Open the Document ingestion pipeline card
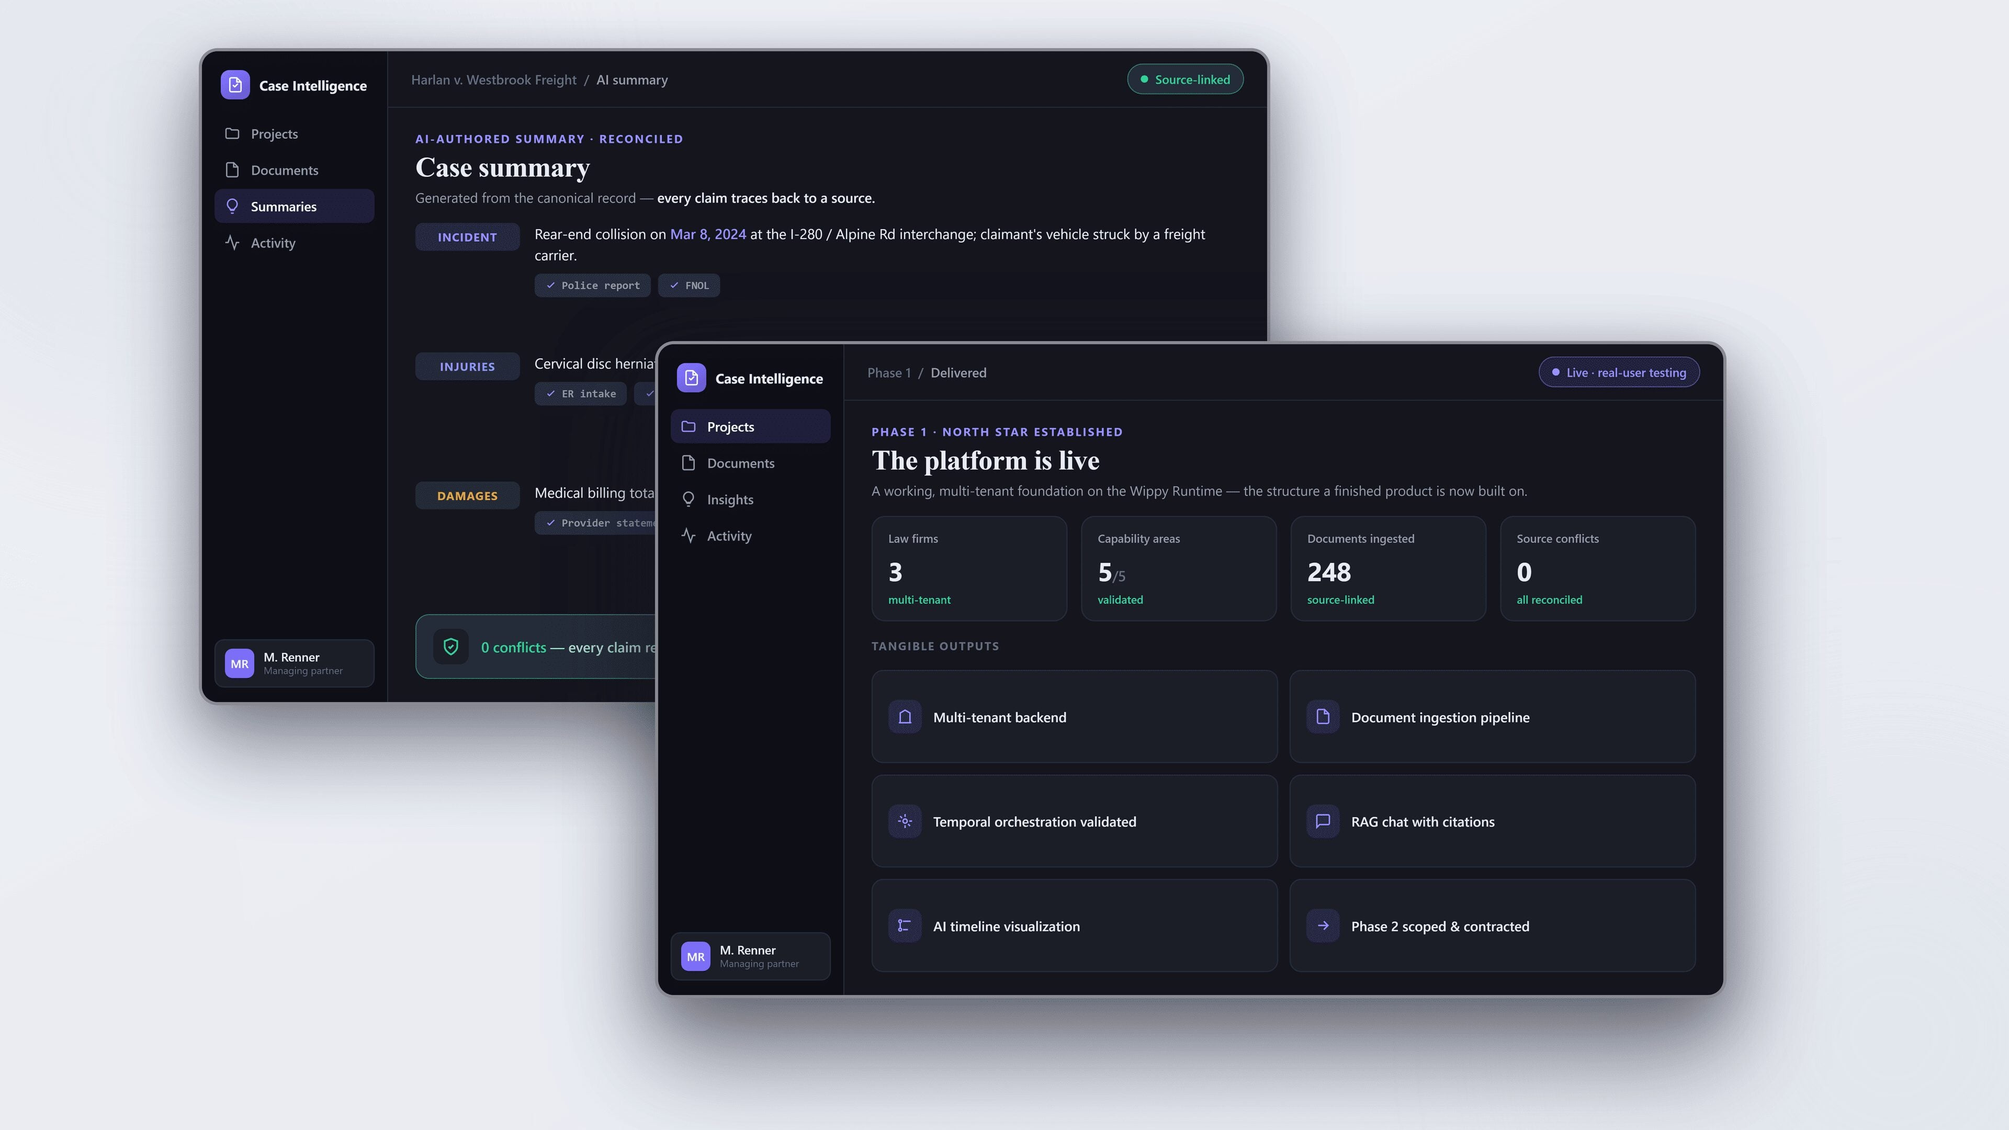Image resolution: width=2009 pixels, height=1130 pixels. pyautogui.click(x=1493, y=717)
